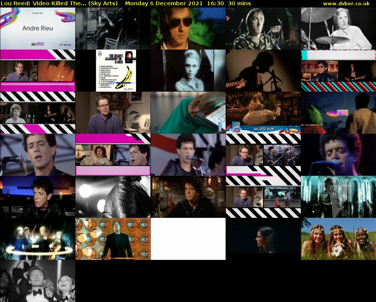Select the flower-crown girls in field thumbnail
This screenshot has height=302, width=376.
pyautogui.click(x=338, y=239)
